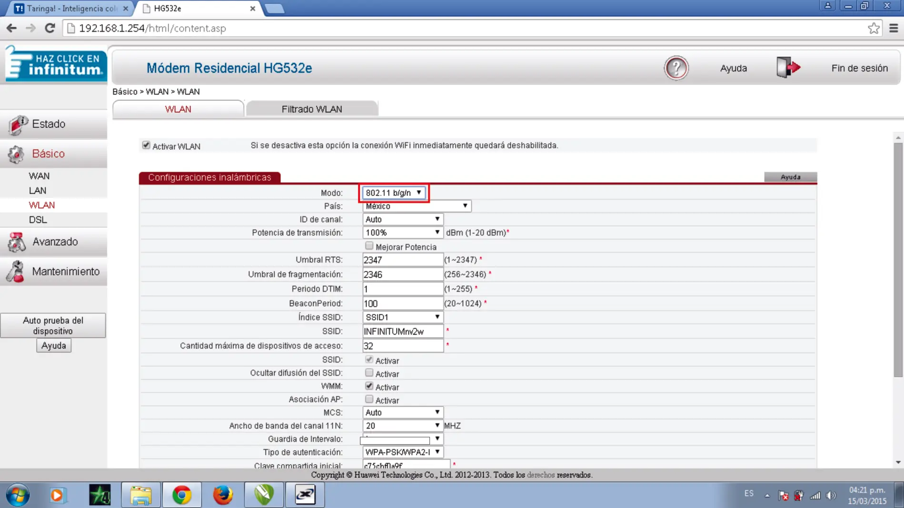Open the Modo 802.11 b/g/n dropdown
Image resolution: width=904 pixels, height=508 pixels.
(x=394, y=193)
